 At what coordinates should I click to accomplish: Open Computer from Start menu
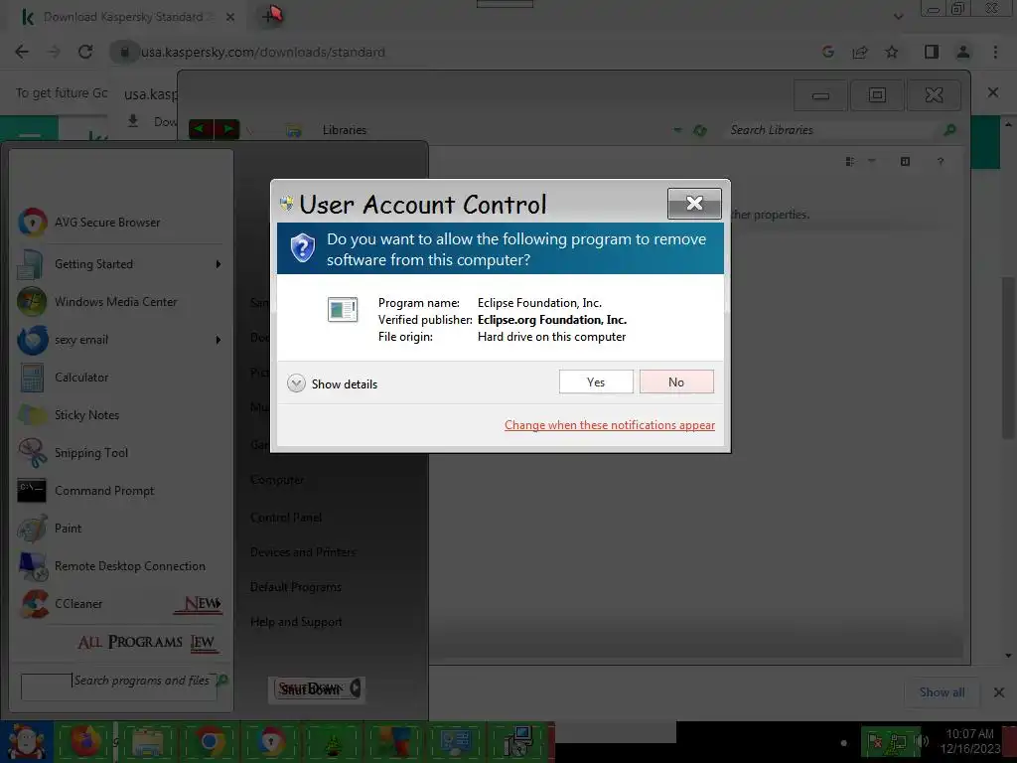point(277,480)
